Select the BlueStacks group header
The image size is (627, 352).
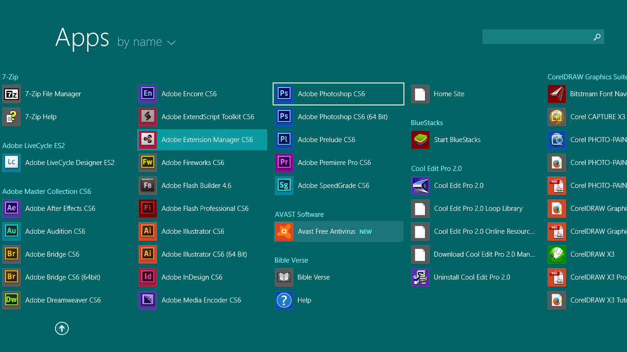click(427, 123)
